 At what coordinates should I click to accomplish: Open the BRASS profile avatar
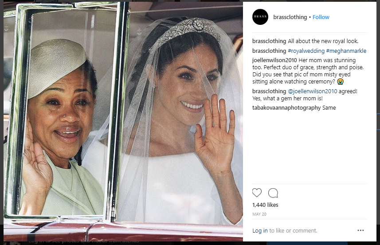click(260, 17)
